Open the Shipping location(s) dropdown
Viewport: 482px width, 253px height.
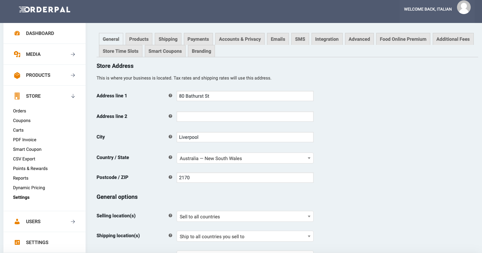pyautogui.click(x=245, y=236)
